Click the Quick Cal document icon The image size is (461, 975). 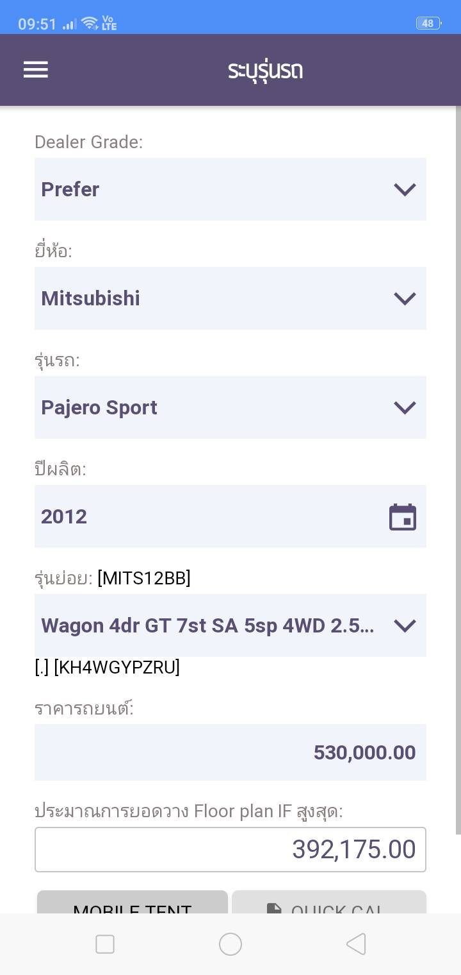pos(274,909)
